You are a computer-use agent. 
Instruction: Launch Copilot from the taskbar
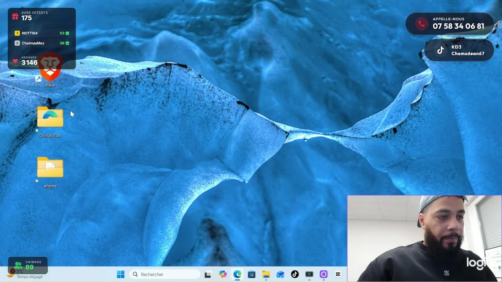[x=223, y=274]
